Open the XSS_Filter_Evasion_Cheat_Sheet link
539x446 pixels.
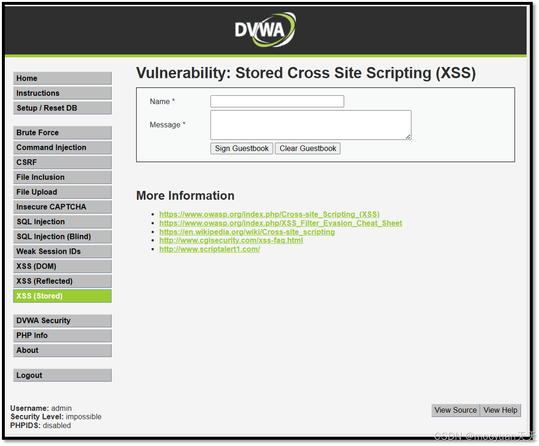click(280, 223)
